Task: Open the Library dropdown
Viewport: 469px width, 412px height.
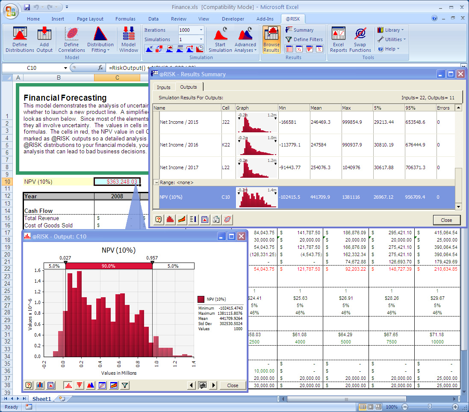Action: click(391, 30)
